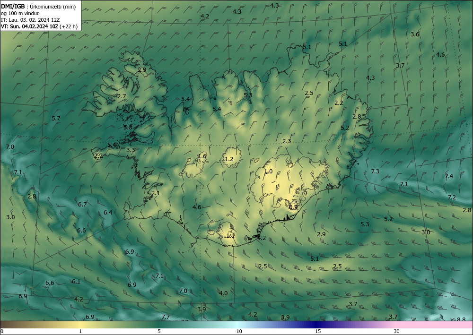Click the 2.7 value in the Westfjords
Screen dimensions: 473x335
[x=121, y=96]
